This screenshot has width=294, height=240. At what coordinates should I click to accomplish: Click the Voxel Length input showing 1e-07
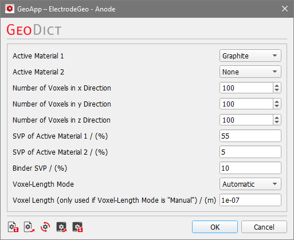[250, 200]
